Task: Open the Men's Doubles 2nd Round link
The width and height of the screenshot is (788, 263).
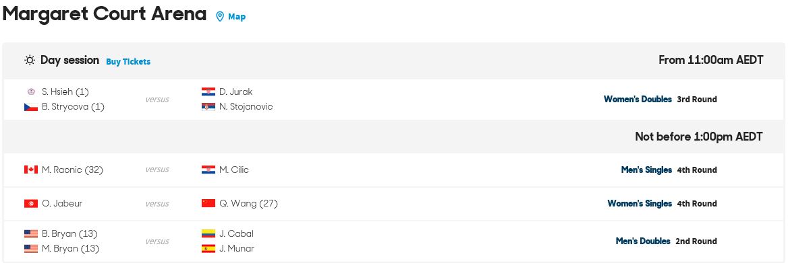Action: point(667,241)
